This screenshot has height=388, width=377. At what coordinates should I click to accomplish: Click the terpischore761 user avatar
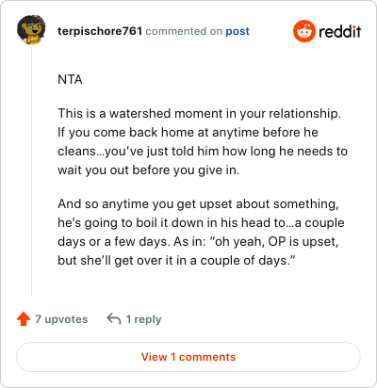[x=31, y=30]
